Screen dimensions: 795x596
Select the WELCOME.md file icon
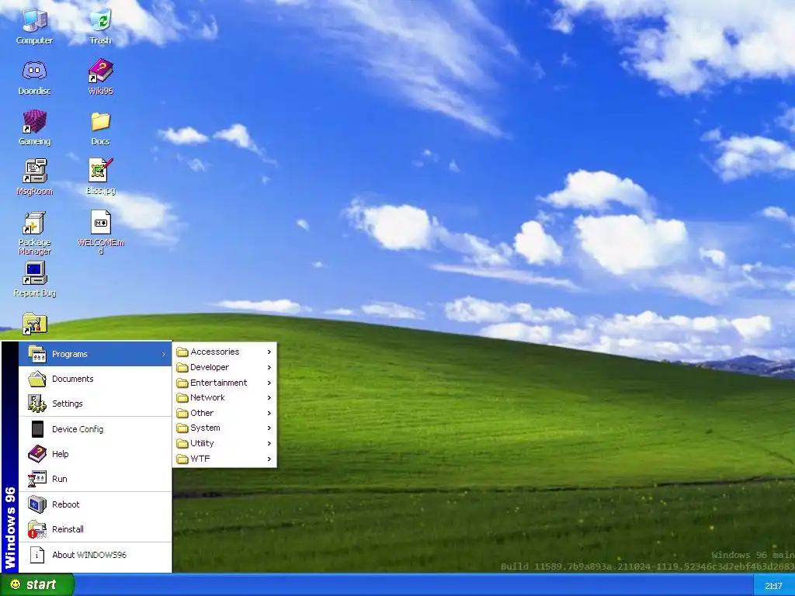[x=100, y=222]
